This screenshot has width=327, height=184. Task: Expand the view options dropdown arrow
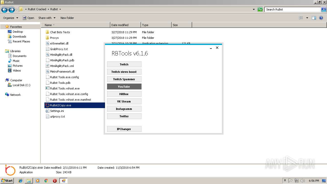(x=307, y=18)
